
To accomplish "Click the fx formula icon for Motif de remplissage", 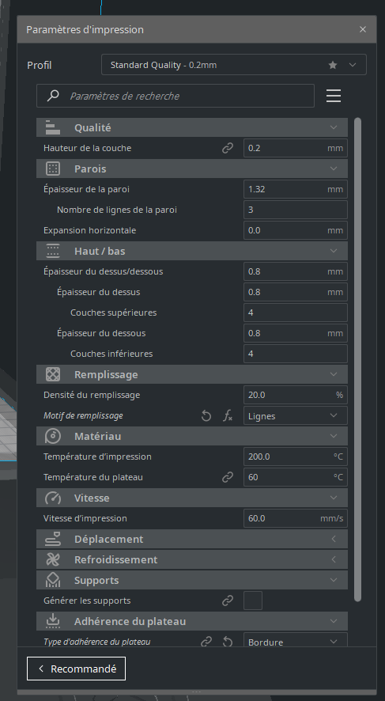I will [228, 416].
